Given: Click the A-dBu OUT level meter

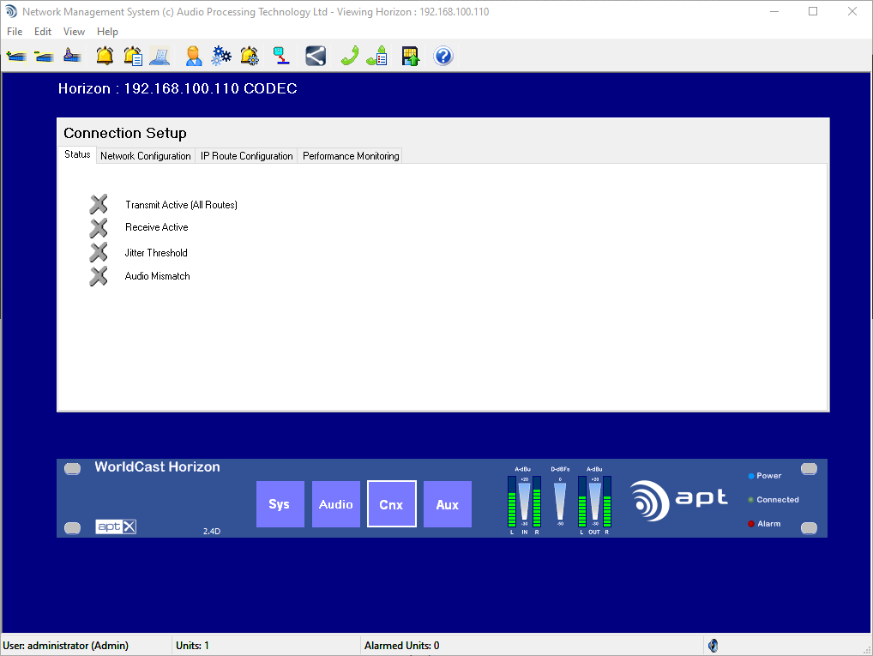Looking at the screenshot, I should coord(594,501).
